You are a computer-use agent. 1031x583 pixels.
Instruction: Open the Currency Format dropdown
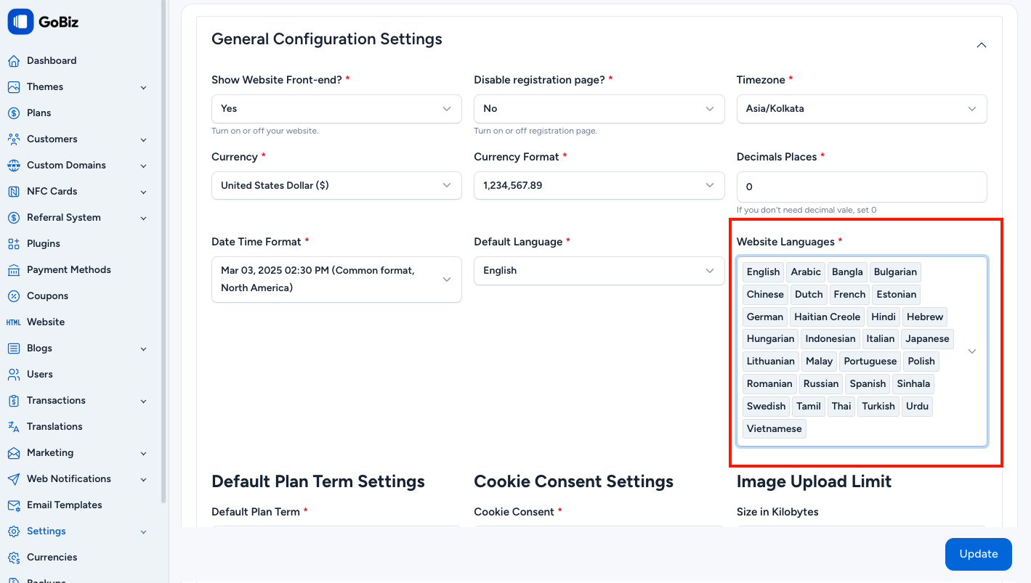(599, 186)
